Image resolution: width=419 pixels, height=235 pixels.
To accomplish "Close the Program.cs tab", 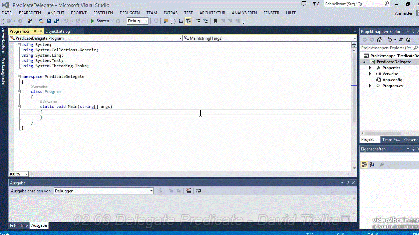I will pos(41,31).
